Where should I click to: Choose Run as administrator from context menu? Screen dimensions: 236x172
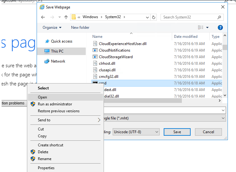55,104
